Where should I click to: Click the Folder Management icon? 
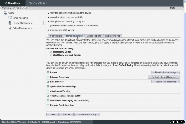pyautogui.click(x=10, y=28)
